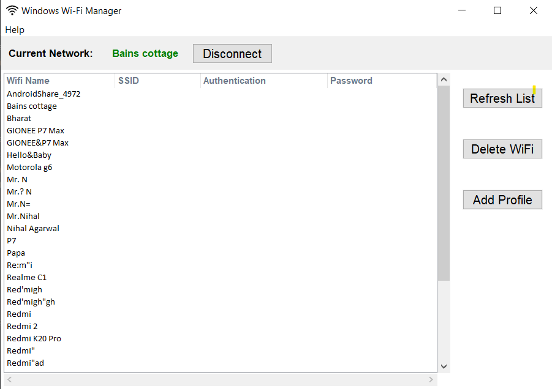
Task: Click the horizontal scroll right arrow
Action: 431,379
